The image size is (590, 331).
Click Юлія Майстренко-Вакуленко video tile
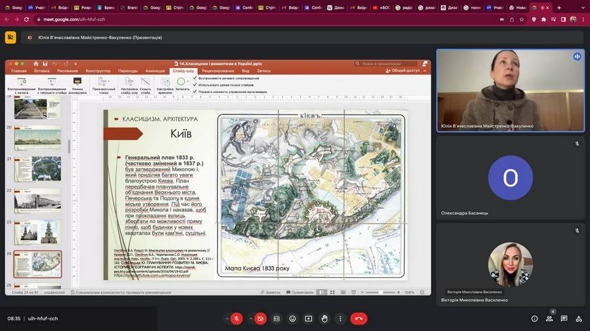pos(510,88)
